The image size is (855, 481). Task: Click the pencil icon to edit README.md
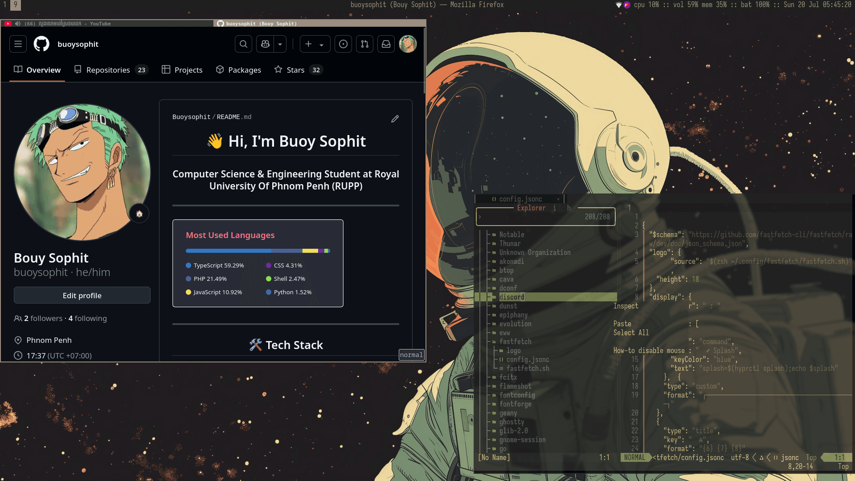(x=395, y=119)
